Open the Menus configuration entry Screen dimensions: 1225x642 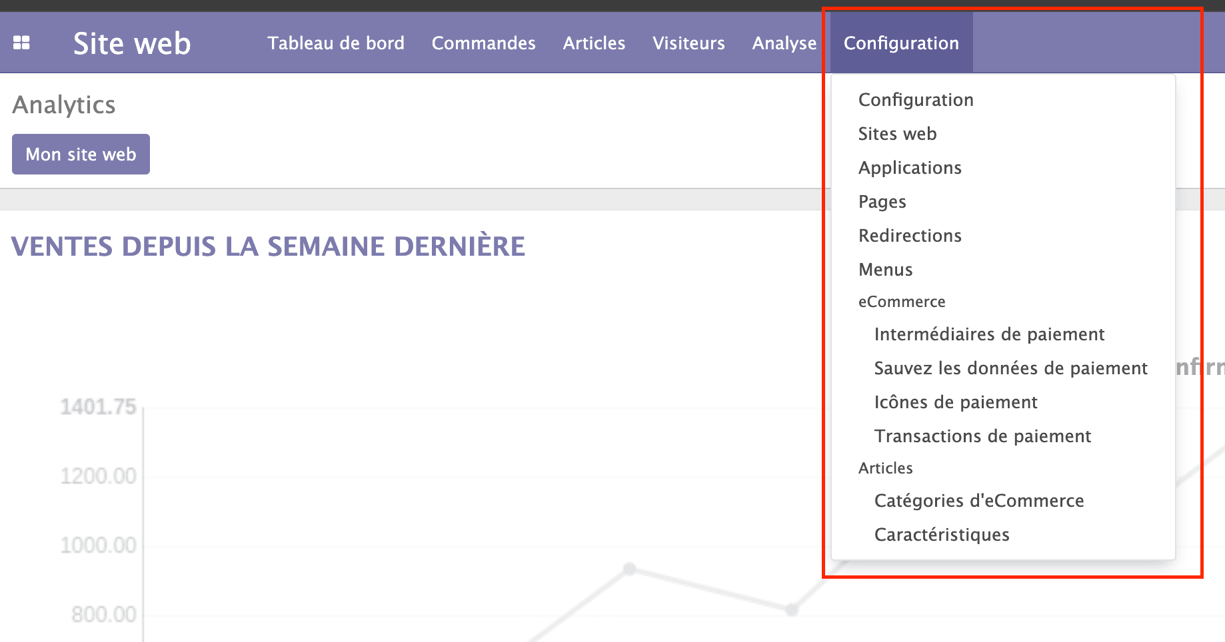pyautogui.click(x=885, y=269)
